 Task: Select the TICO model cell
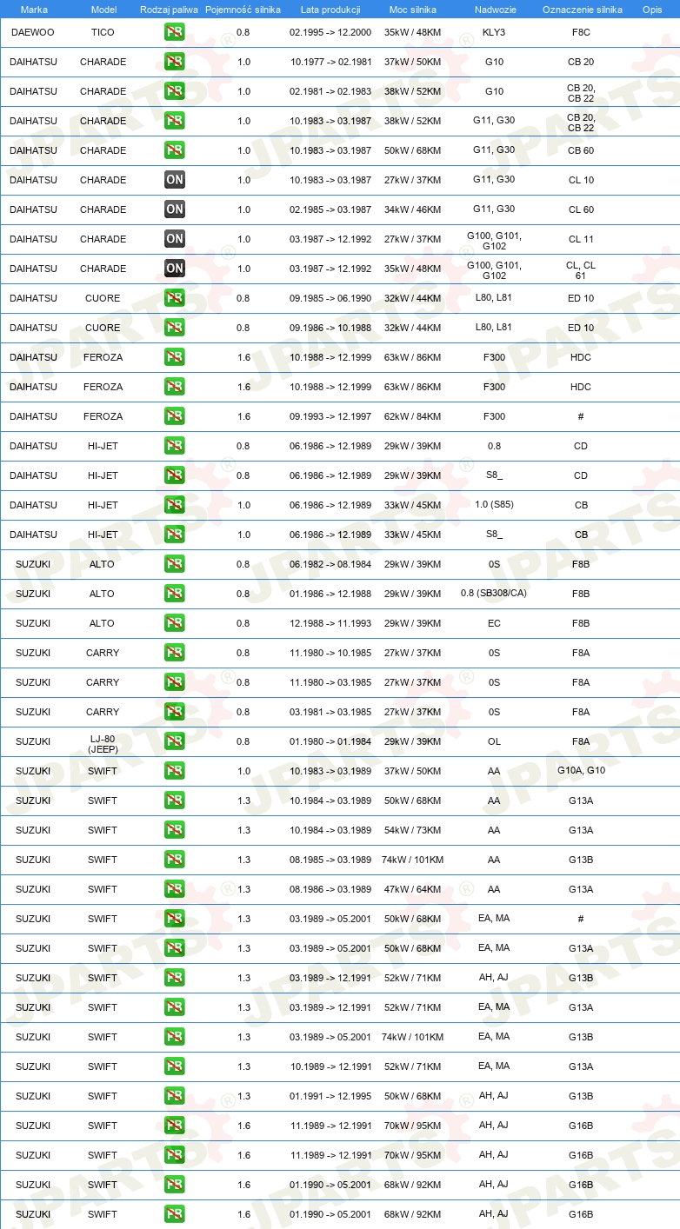coord(103,32)
